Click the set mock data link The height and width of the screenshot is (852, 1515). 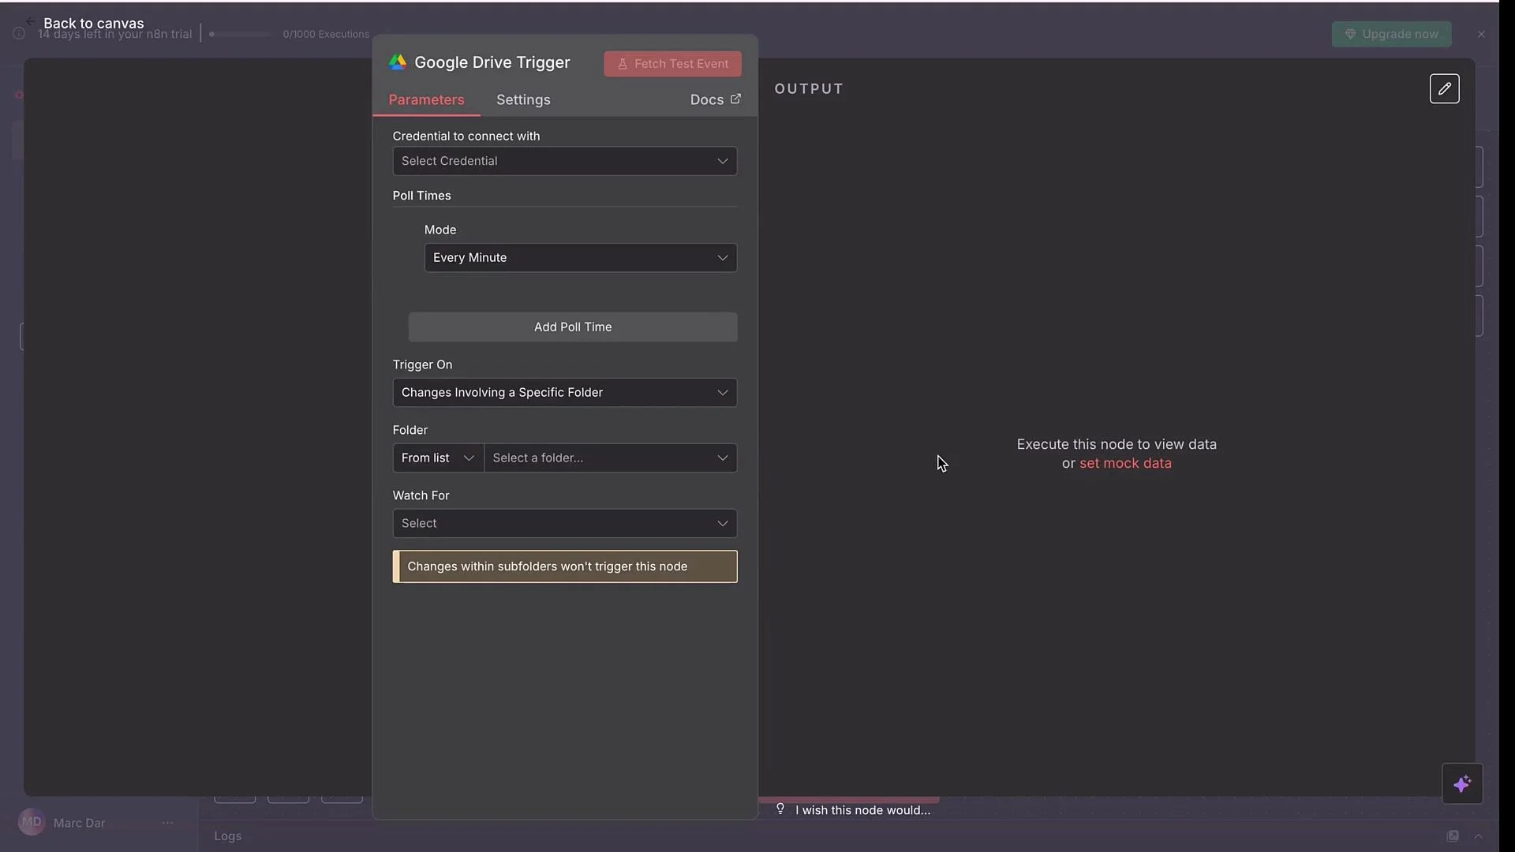(1125, 464)
